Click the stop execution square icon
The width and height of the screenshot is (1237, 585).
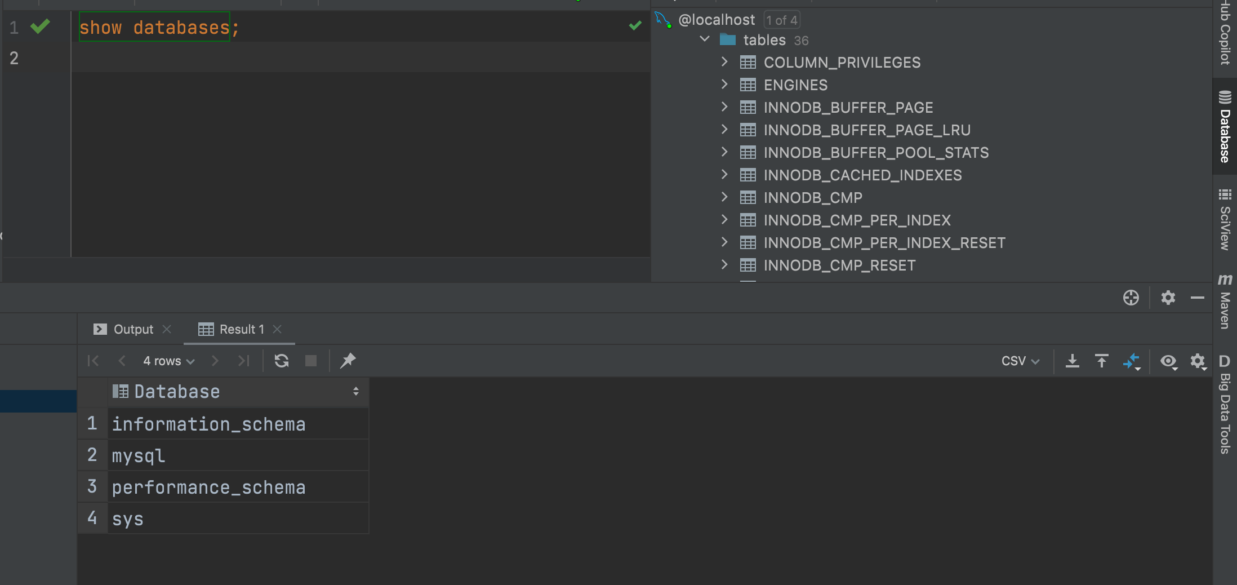point(311,361)
